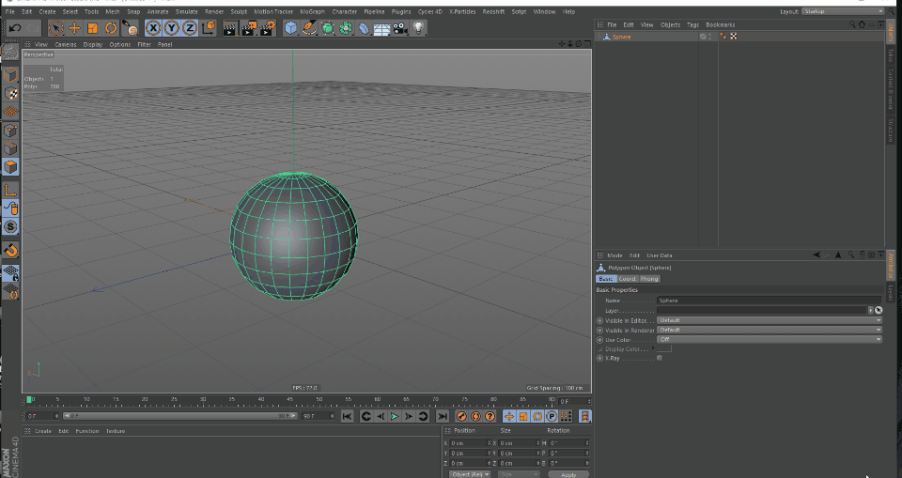Select the Move tool in top toolbar
Screen dimensions: 902x478
pyautogui.click(x=74, y=28)
